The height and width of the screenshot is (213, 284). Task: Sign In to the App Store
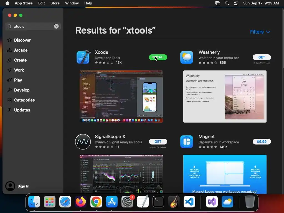click(x=23, y=186)
